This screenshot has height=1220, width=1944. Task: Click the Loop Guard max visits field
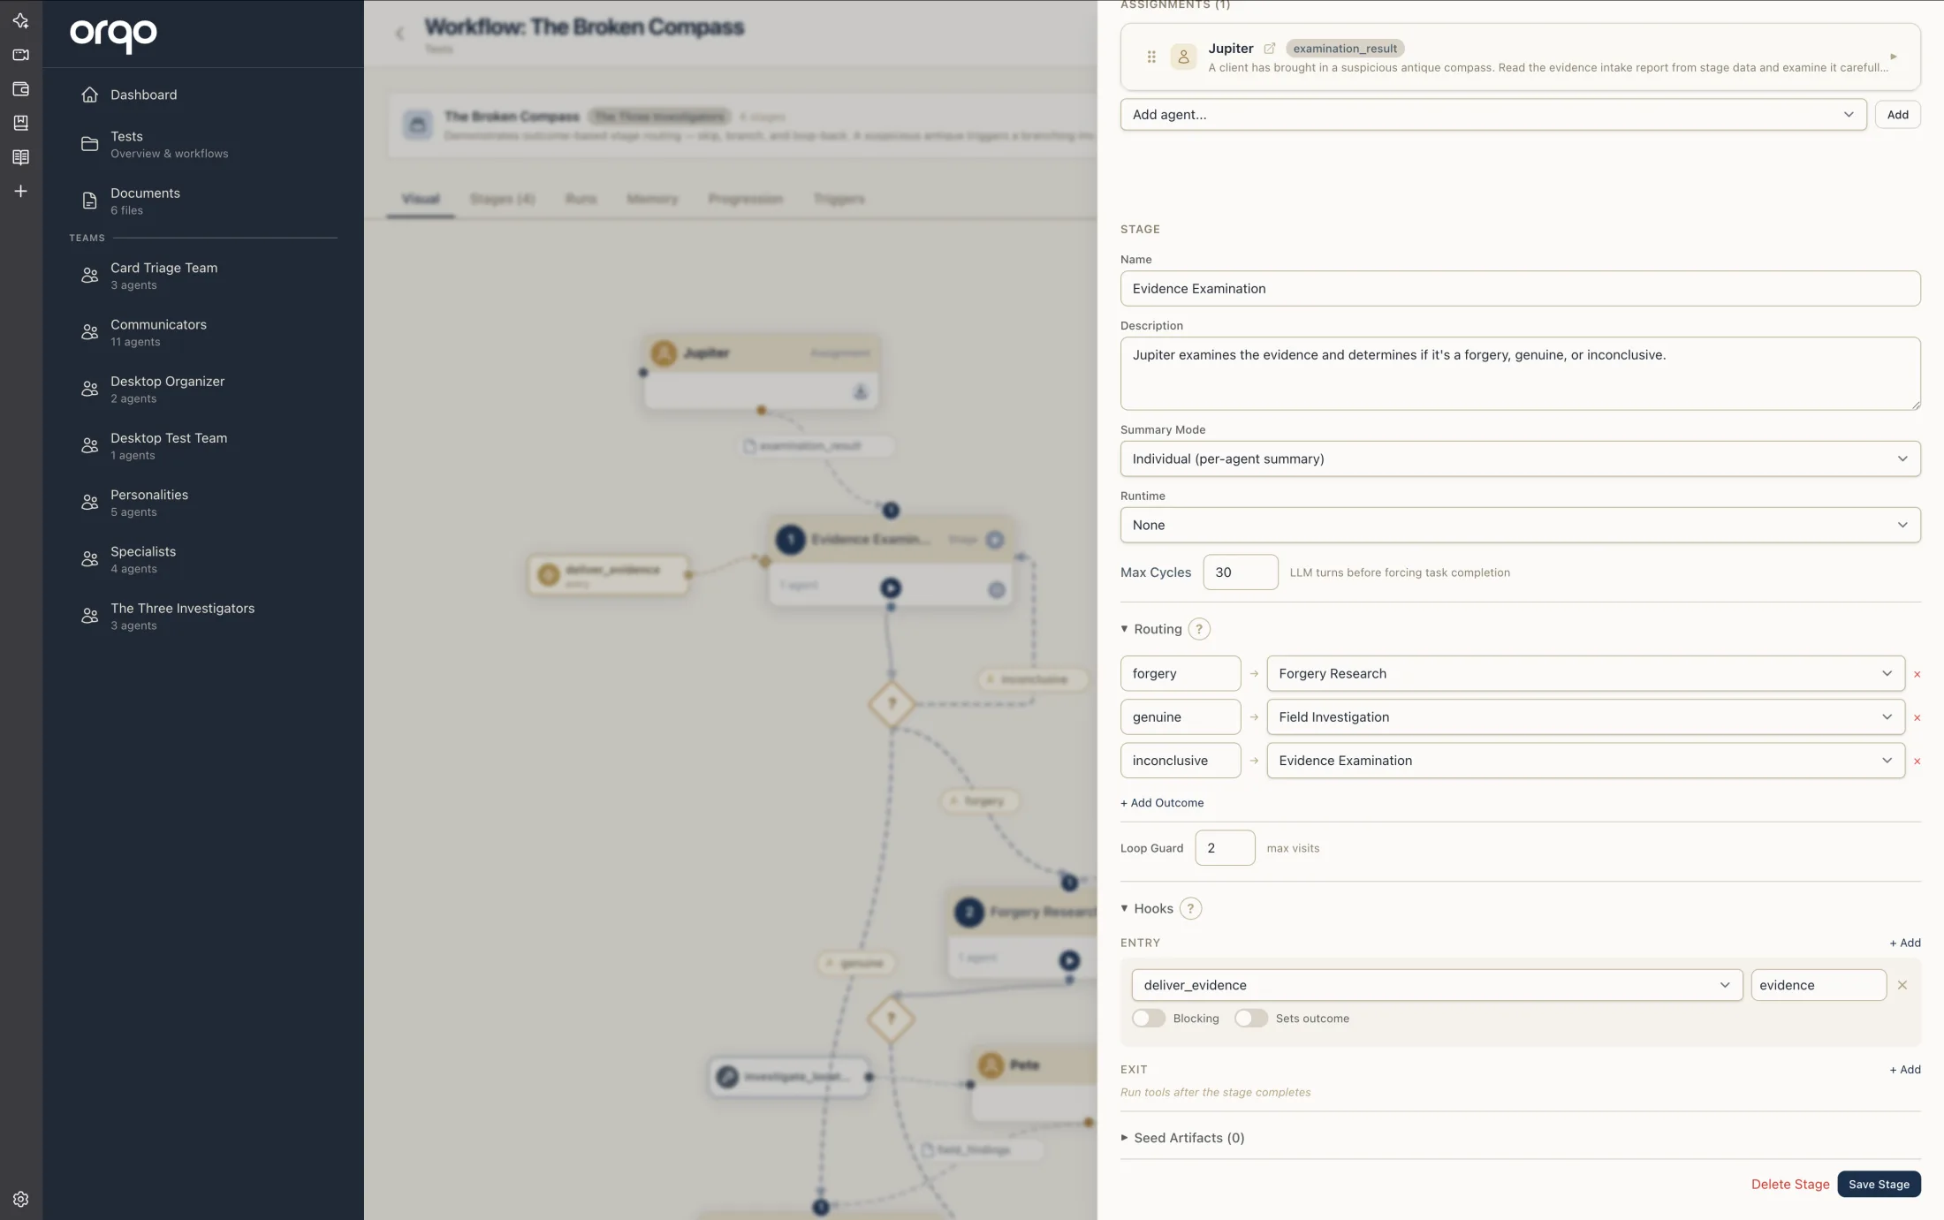pyautogui.click(x=1225, y=848)
